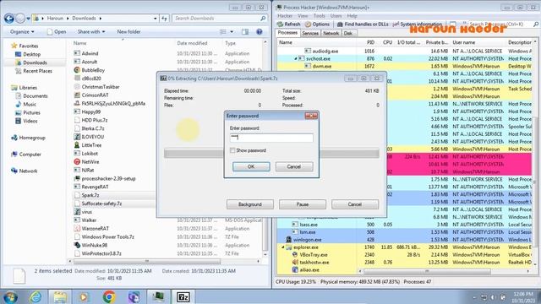
Task: Switch to the Services tab
Action: (310, 34)
